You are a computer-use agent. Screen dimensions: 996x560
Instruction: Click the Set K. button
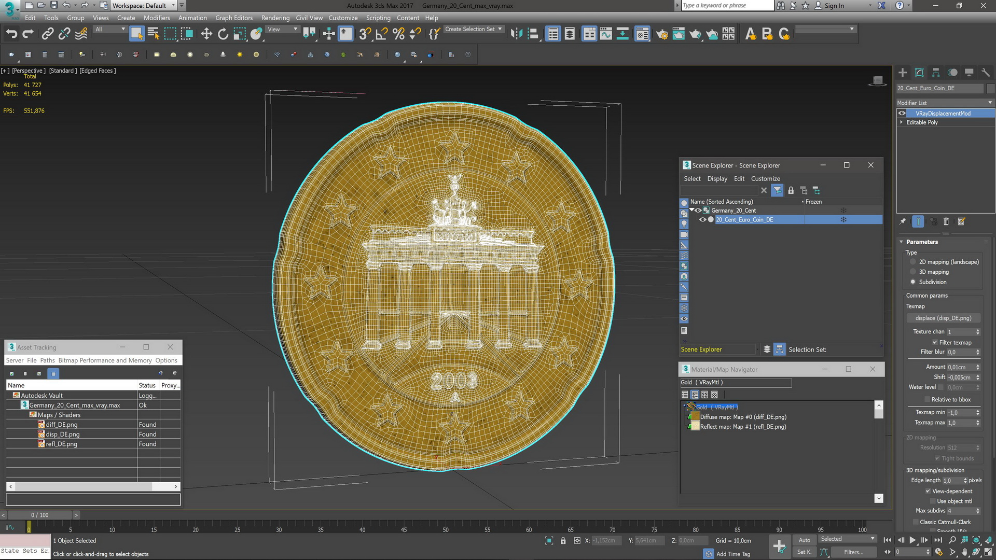805,553
